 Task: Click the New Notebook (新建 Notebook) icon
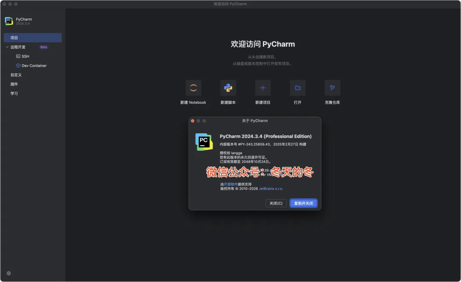tap(193, 88)
